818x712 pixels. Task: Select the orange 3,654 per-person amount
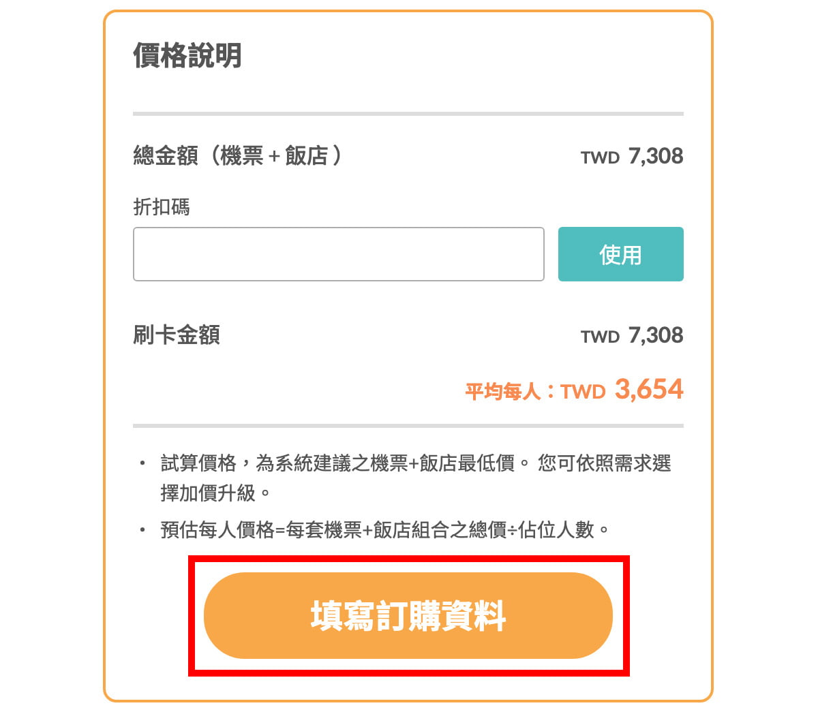click(649, 390)
